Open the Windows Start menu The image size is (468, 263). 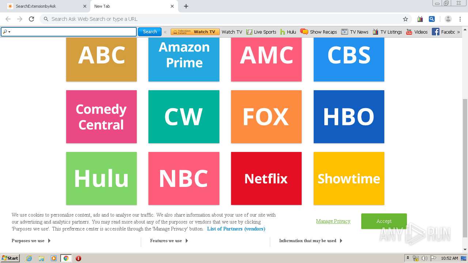(x=10, y=258)
